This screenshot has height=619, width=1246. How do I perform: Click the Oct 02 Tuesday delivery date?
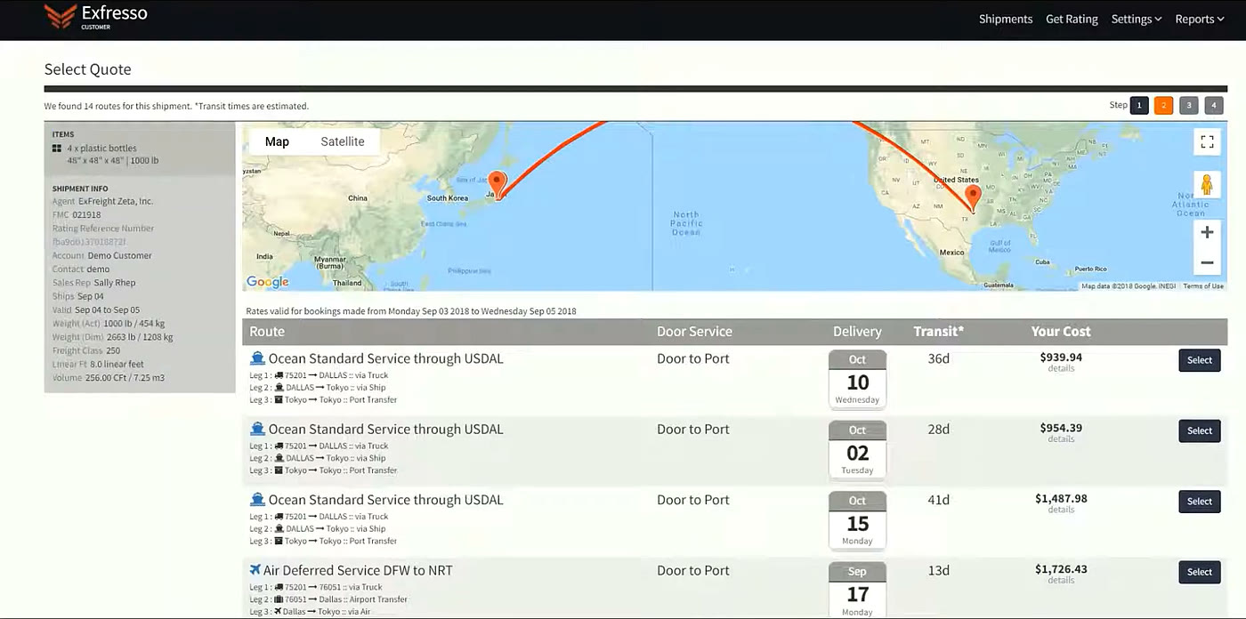pyautogui.click(x=857, y=449)
